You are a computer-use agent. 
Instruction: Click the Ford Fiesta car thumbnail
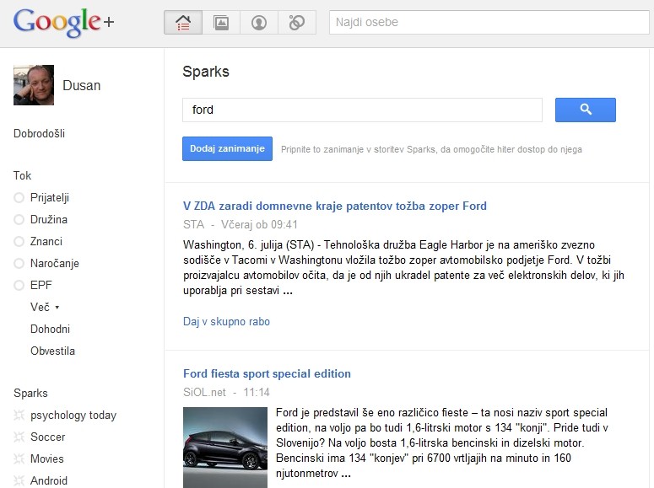(225, 448)
